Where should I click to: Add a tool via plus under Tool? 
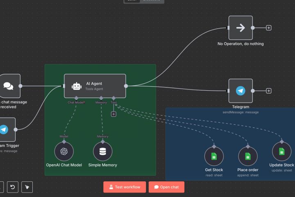tap(113, 114)
